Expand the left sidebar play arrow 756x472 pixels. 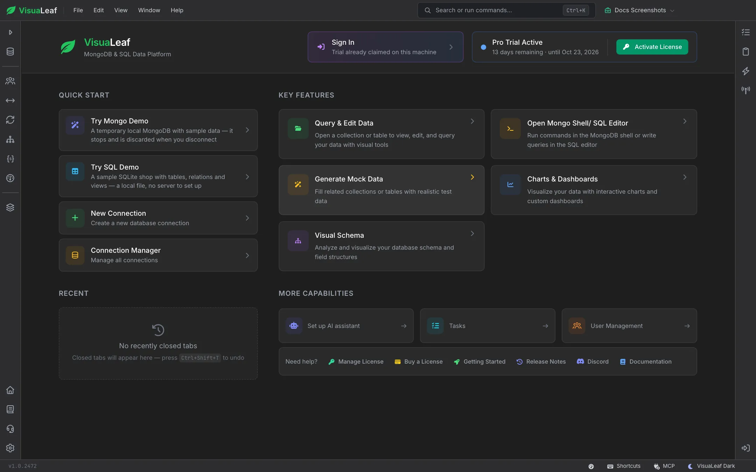pyautogui.click(x=10, y=32)
